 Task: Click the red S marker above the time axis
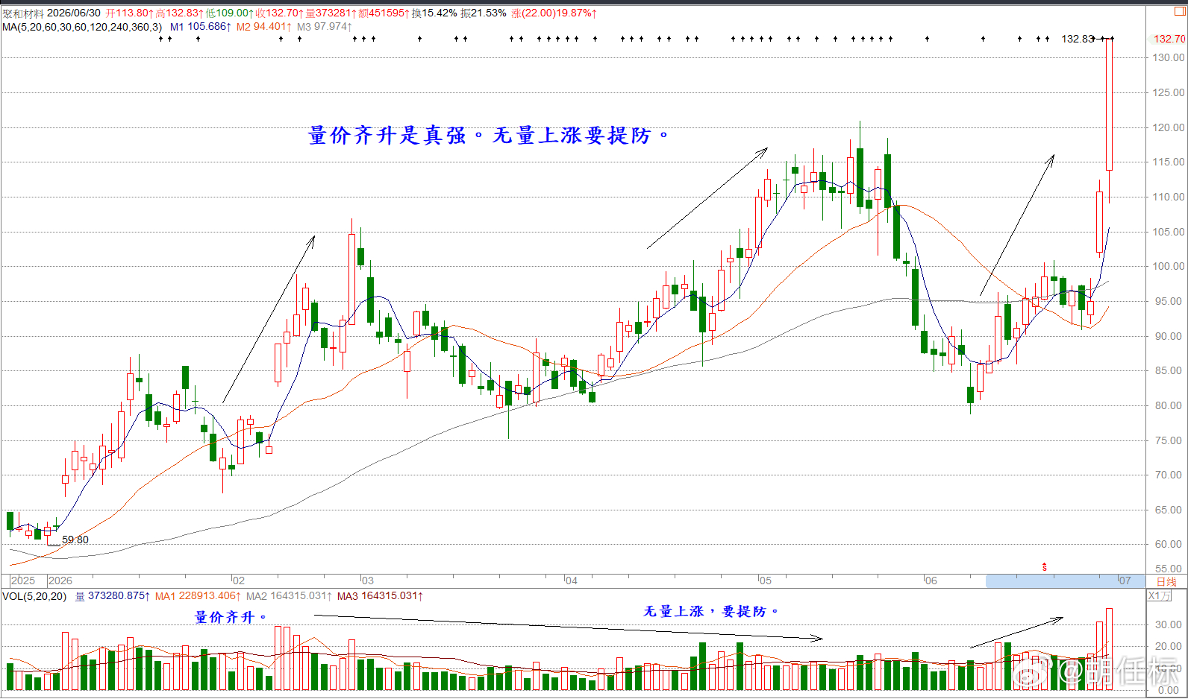pos(1044,567)
